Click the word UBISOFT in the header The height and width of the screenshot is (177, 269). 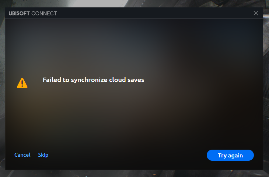19,14
